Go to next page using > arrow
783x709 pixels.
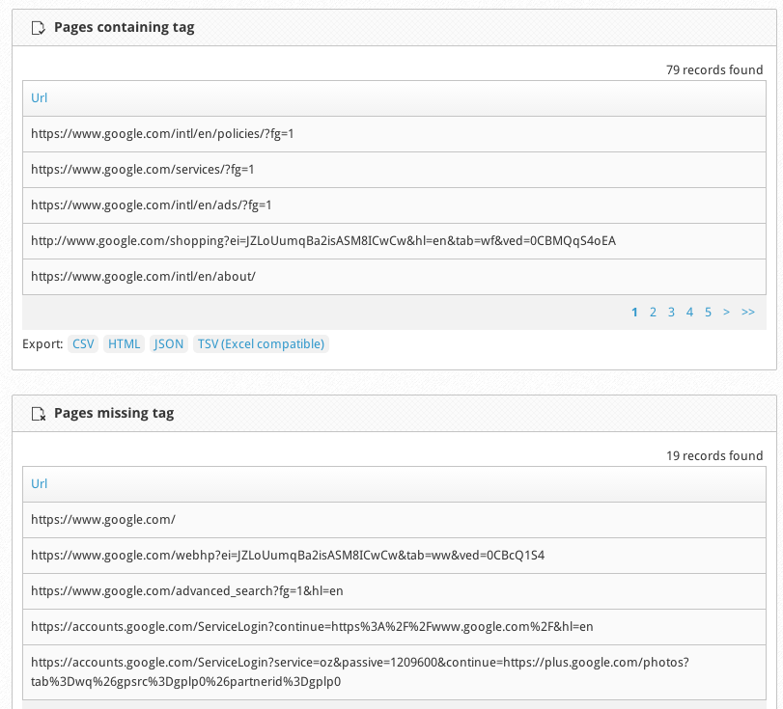point(727,313)
